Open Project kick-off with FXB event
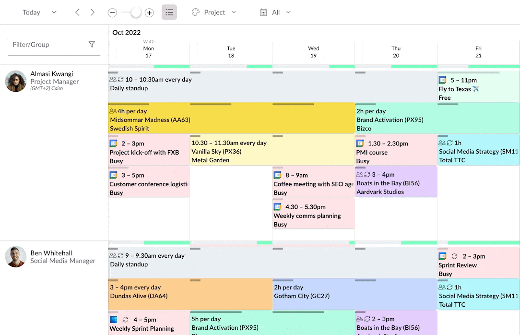The height and width of the screenshot is (335, 520). point(149,150)
